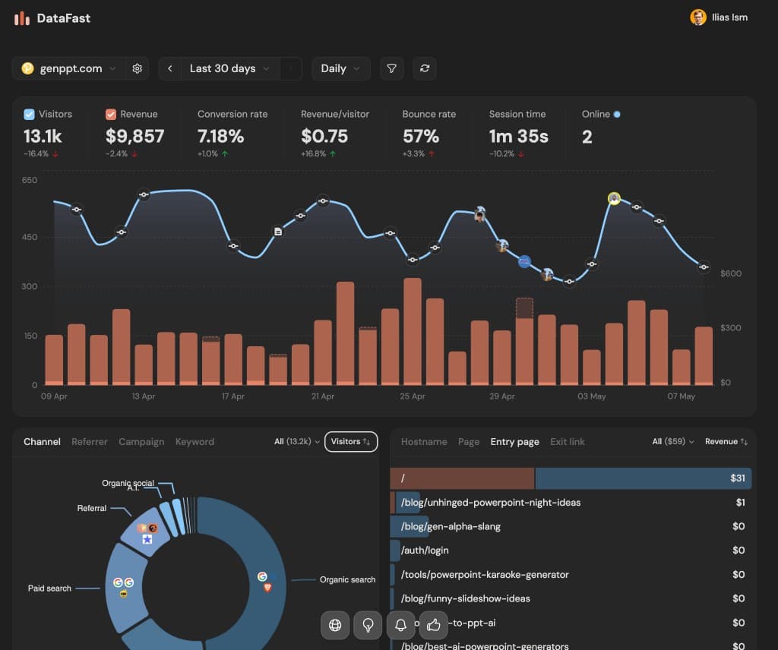This screenshot has height=650, width=778.
Task: Switch to the Page tab
Action: [468, 442]
